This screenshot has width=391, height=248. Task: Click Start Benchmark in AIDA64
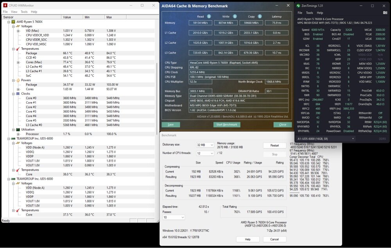point(227,124)
